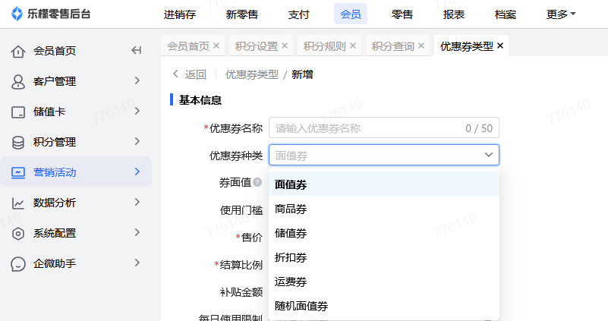The width and height of the screenshot is (608, 321).
Task: Click the 积分管理 coins icon
Action: coord(18,142)
